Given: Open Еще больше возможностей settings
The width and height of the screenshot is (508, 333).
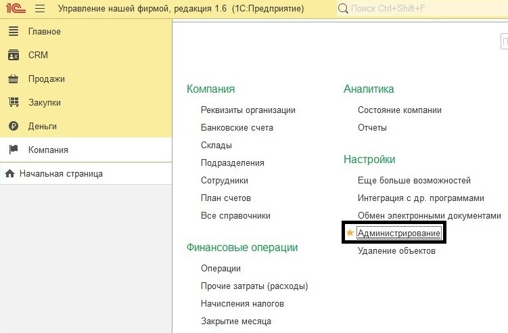Looking at the screenshot, I should (414, 181).
